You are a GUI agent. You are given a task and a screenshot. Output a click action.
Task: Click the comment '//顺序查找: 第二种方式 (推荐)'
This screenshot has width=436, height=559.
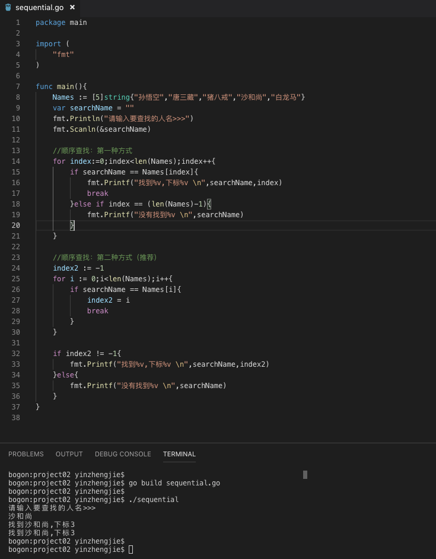point(105,258)
